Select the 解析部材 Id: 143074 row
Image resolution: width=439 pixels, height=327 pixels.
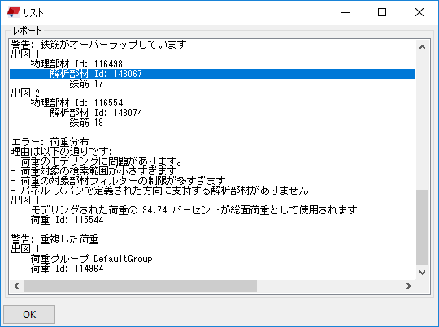pos(96,113)
